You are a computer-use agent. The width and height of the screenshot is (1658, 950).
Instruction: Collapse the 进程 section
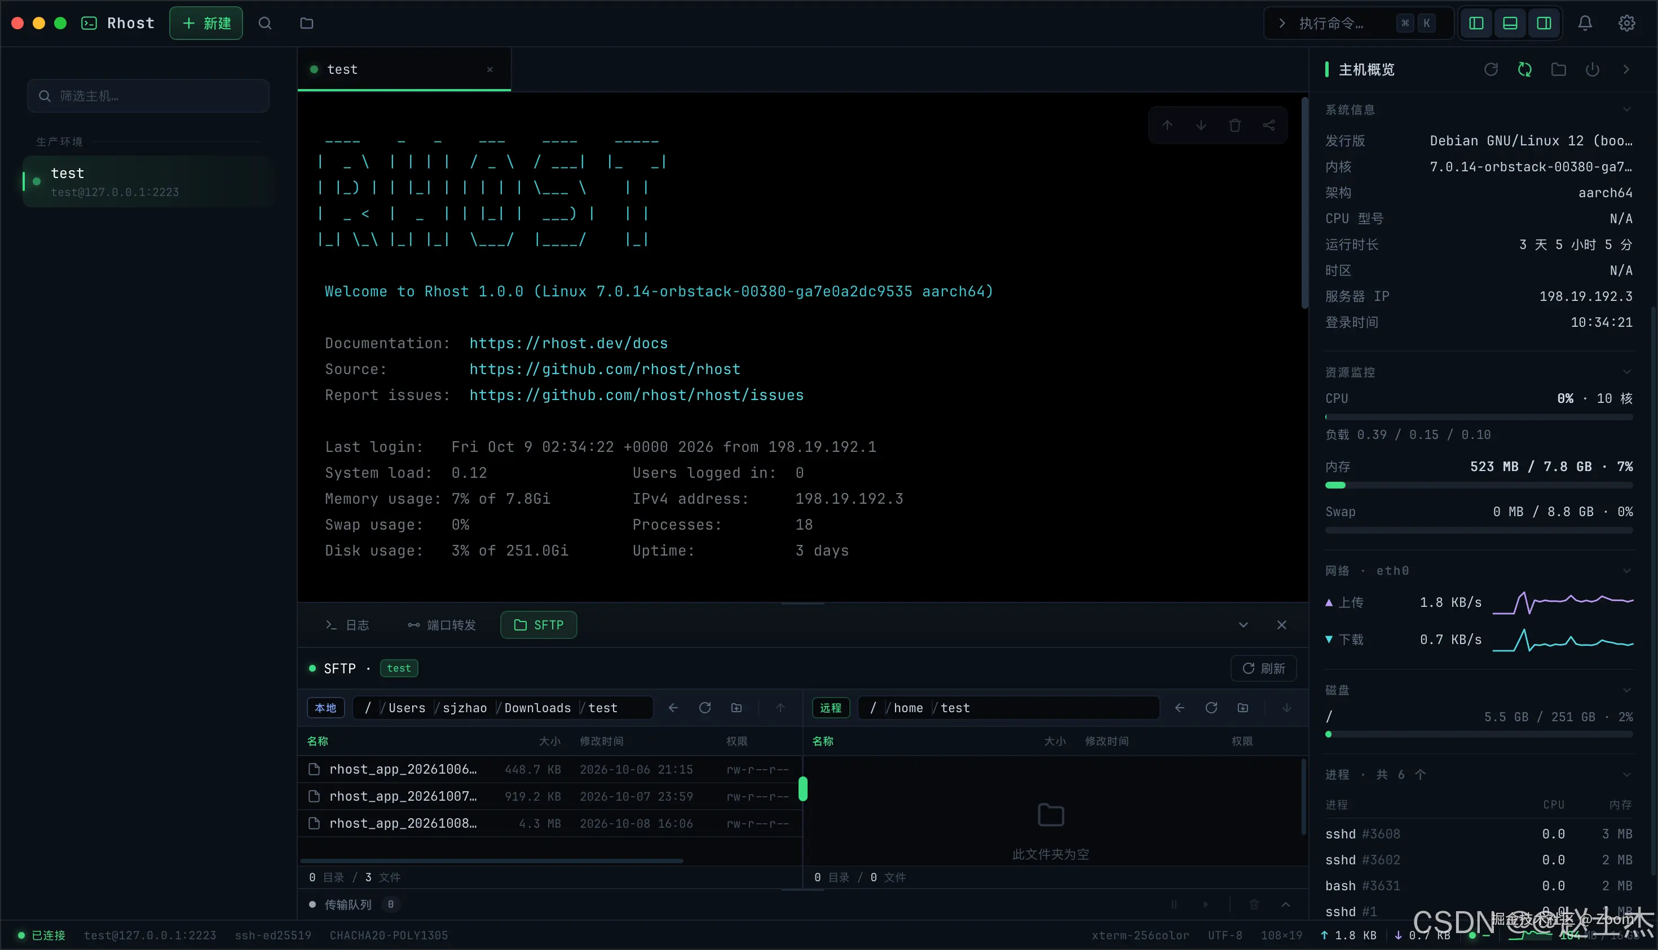1626,775
